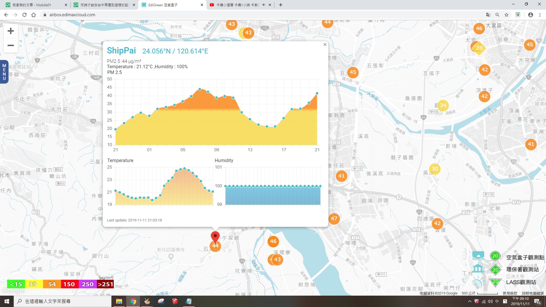Select the orange 42 marker near 頂厝子
Viewport: 546px width, 307px height.
pos(485,96)
